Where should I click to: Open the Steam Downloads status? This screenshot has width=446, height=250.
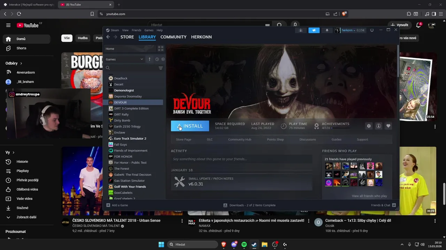point(249,205)
